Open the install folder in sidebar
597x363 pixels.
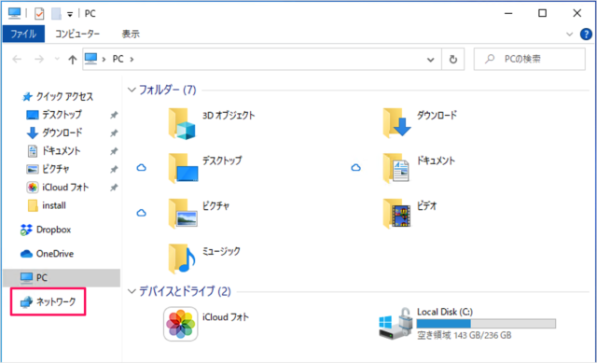point(47,205)
